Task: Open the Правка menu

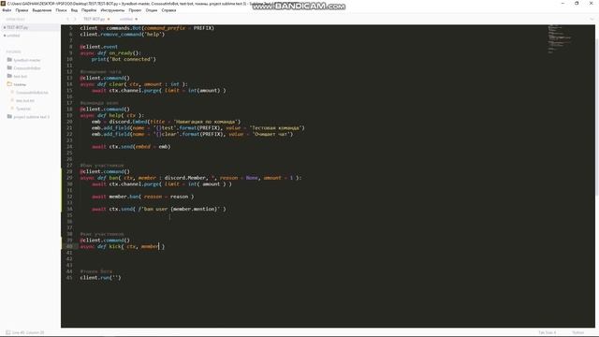Action: tap(22, 10)
